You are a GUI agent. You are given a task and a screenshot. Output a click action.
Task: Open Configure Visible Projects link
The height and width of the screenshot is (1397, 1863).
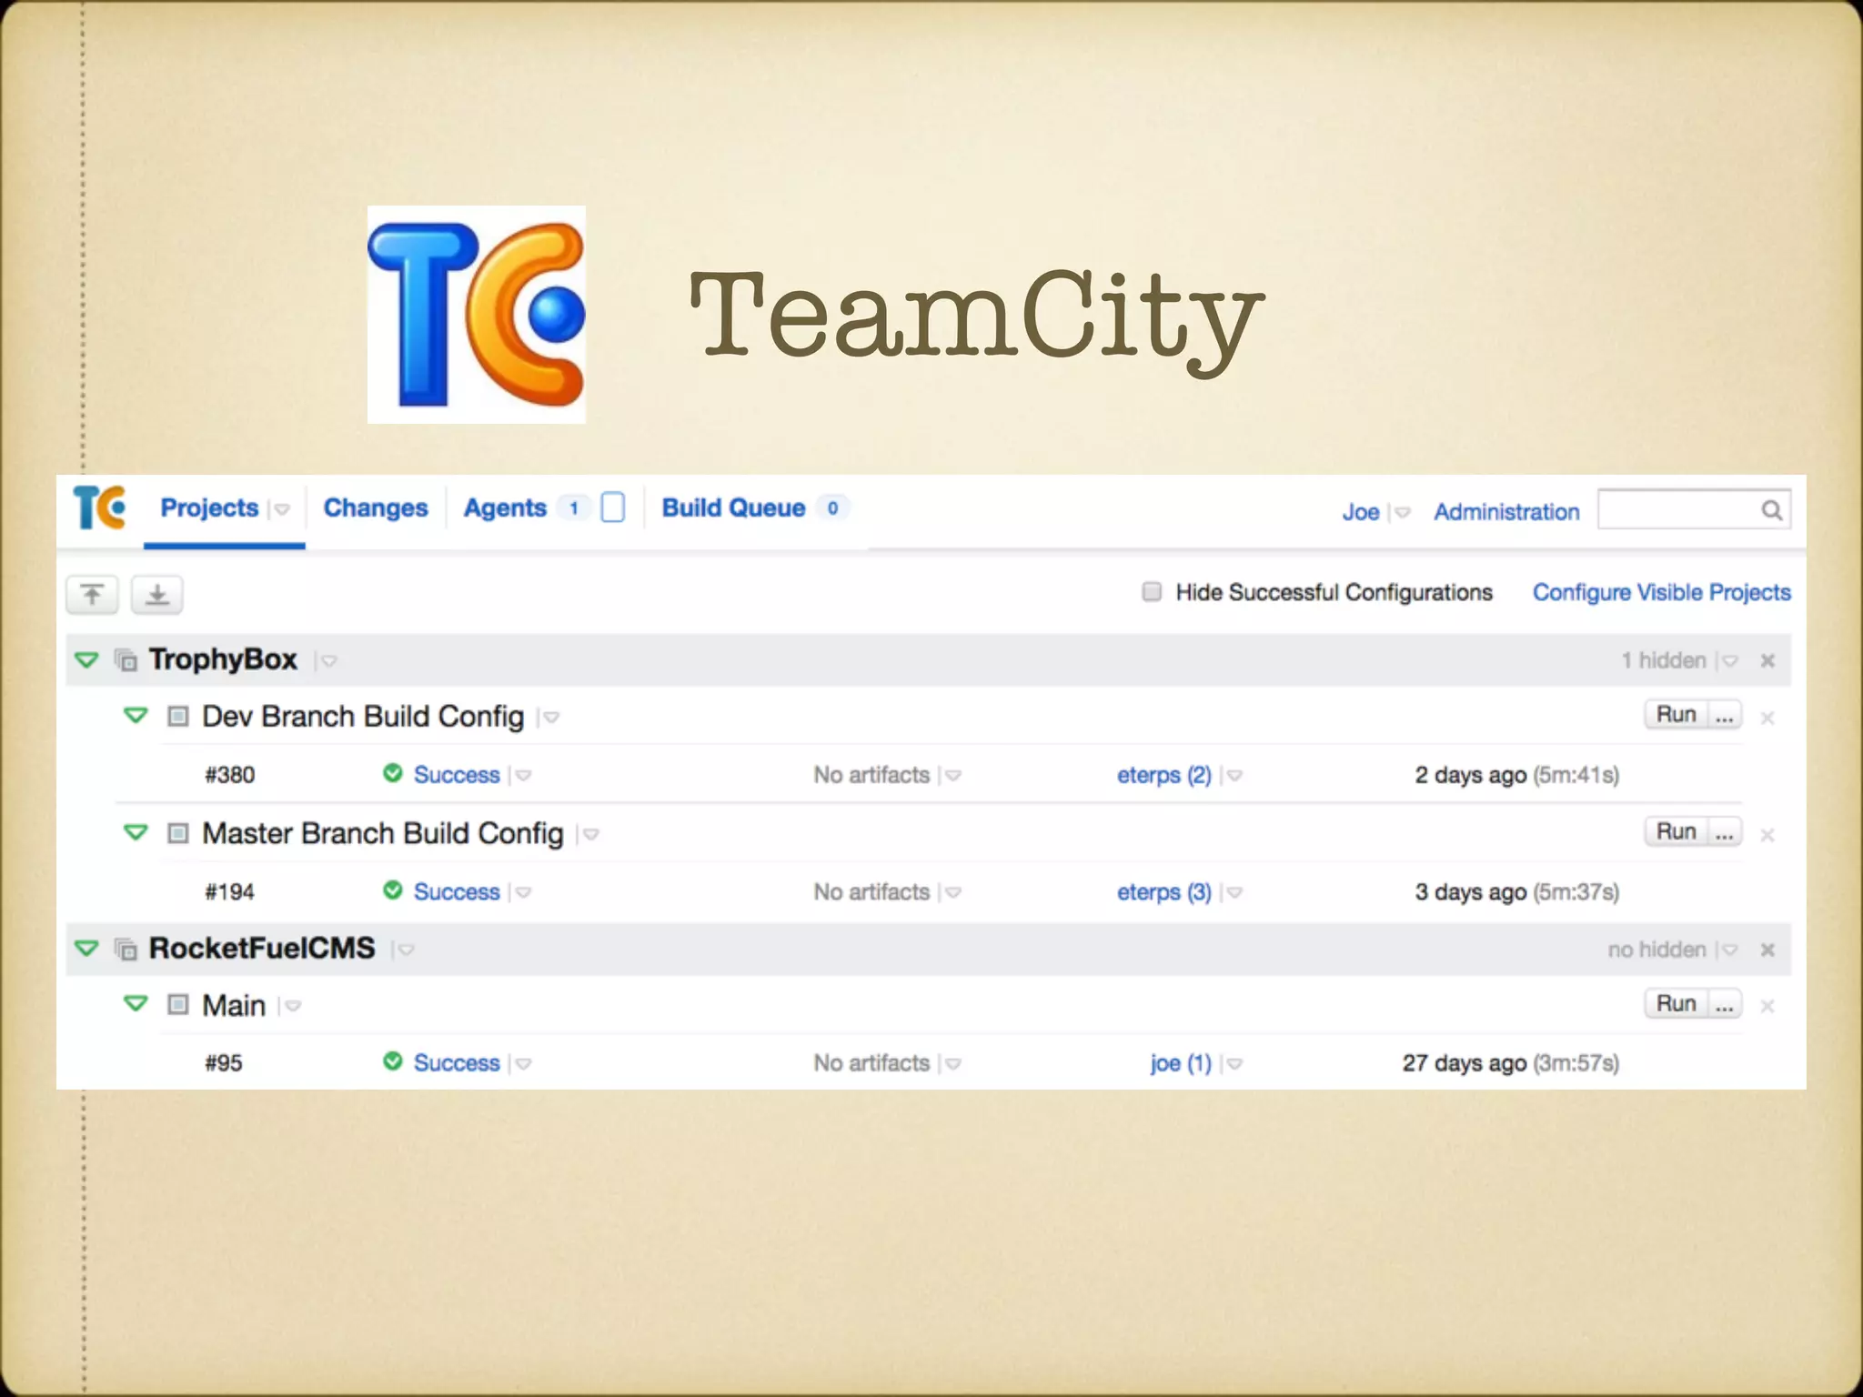(x=1662, y=592)
